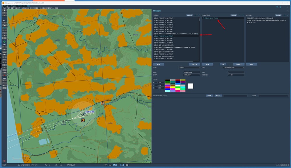Click the red record icon at bottom left
Screen dimensions: 291x168
(x=4, y=161)
